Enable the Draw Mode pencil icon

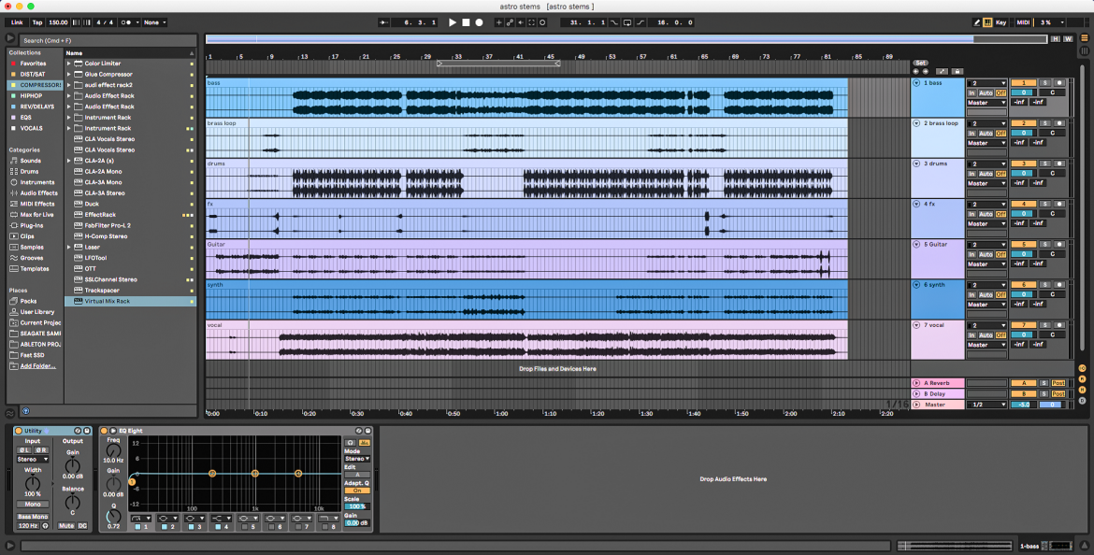977,22
